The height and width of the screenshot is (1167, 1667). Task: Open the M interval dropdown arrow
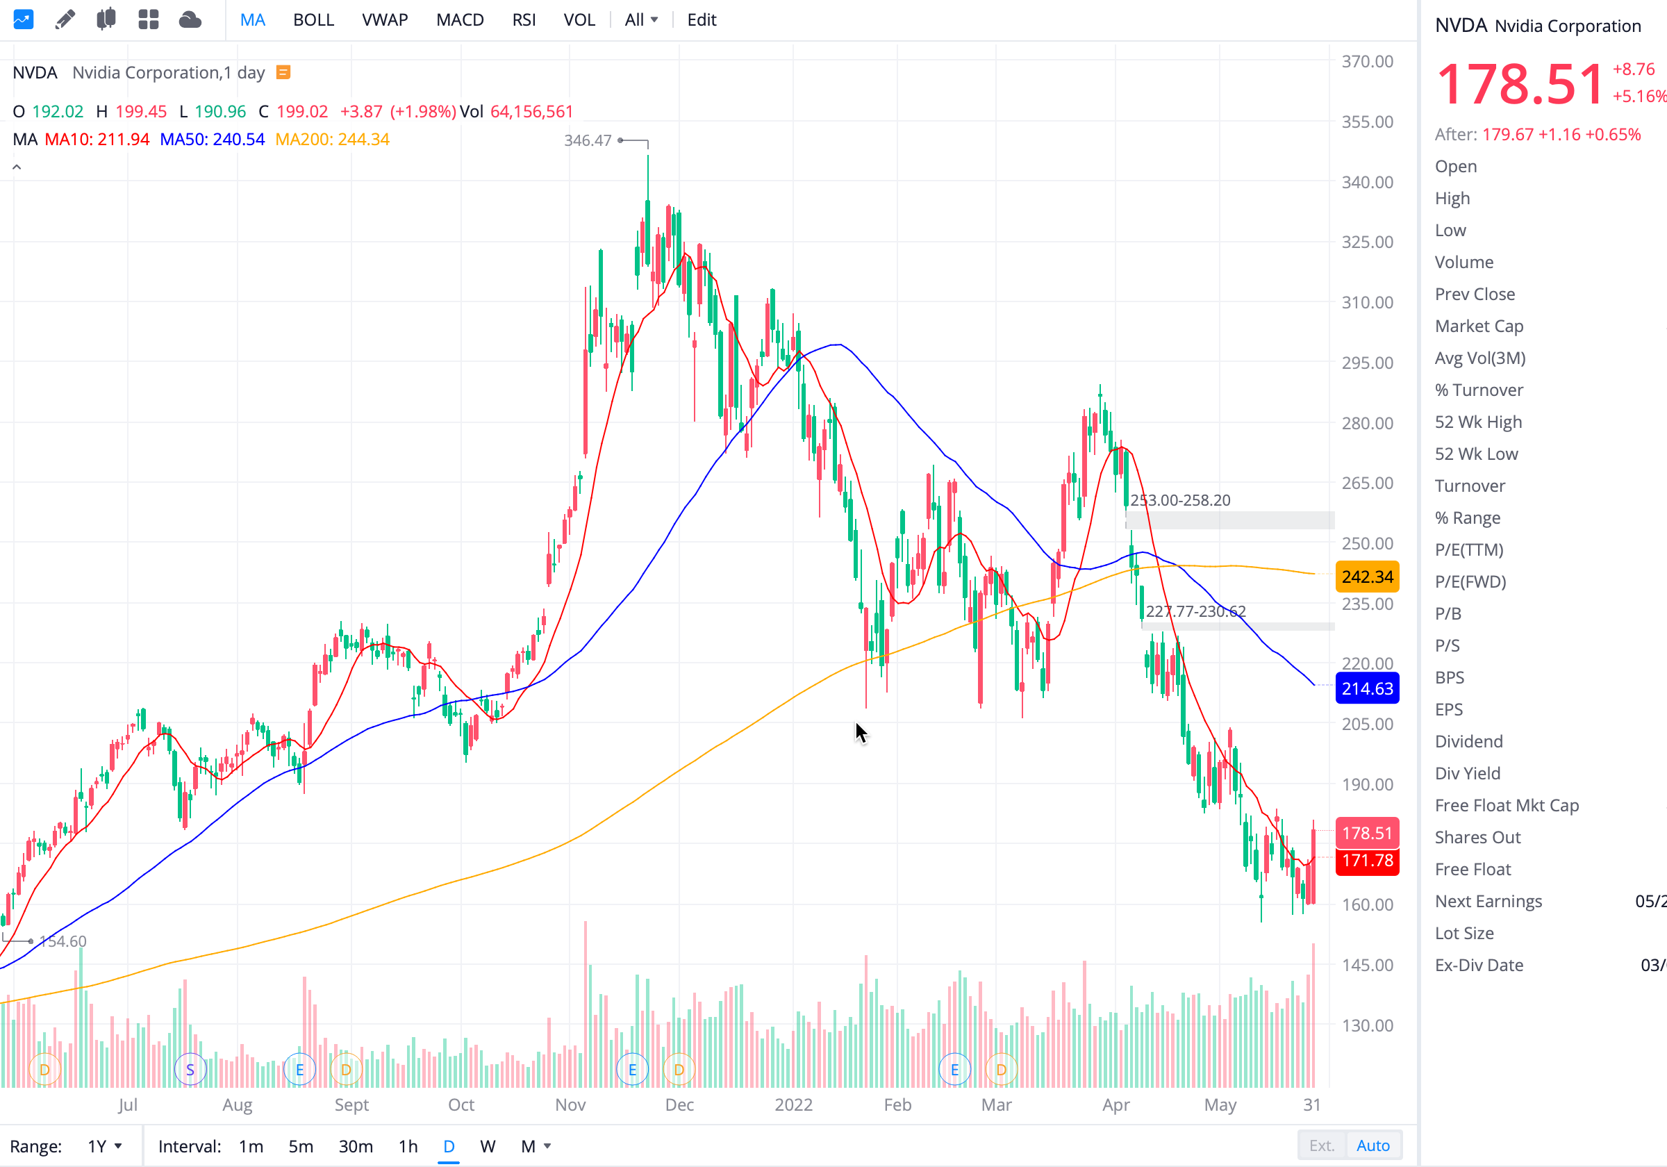click(547, 1146)
